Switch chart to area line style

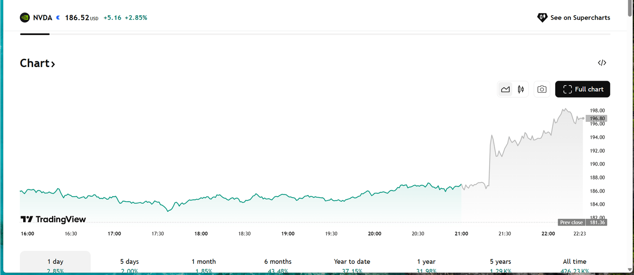[x=505, y=89]
